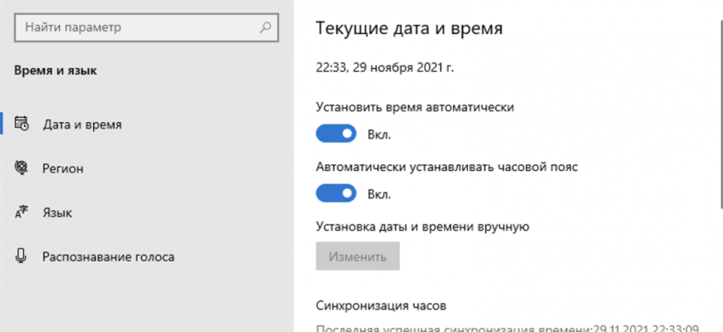The height and width of the screenshot is (332, 723).
Task: Select the Язык item in sidebar
Action: pyautogui.click(x=57, y=213)
